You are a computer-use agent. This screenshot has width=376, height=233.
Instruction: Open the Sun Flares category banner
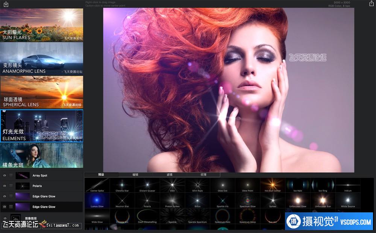tap(41, 25)
